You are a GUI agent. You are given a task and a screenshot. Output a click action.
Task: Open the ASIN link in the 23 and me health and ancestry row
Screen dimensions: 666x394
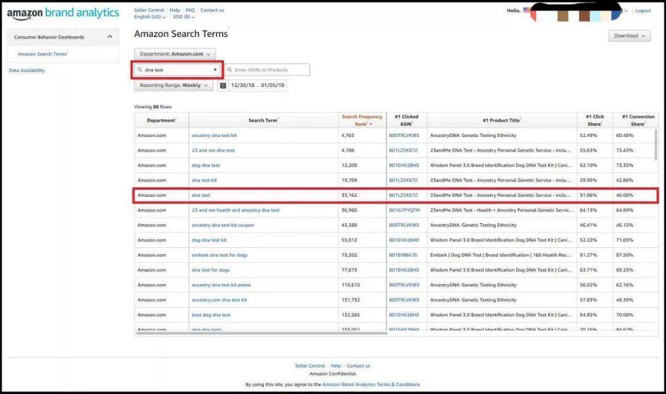pyautogui.click(x=404, y=210)
